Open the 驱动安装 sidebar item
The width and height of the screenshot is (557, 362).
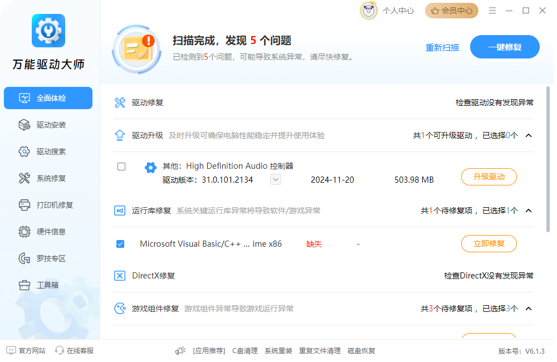click(x=48, y=125)
